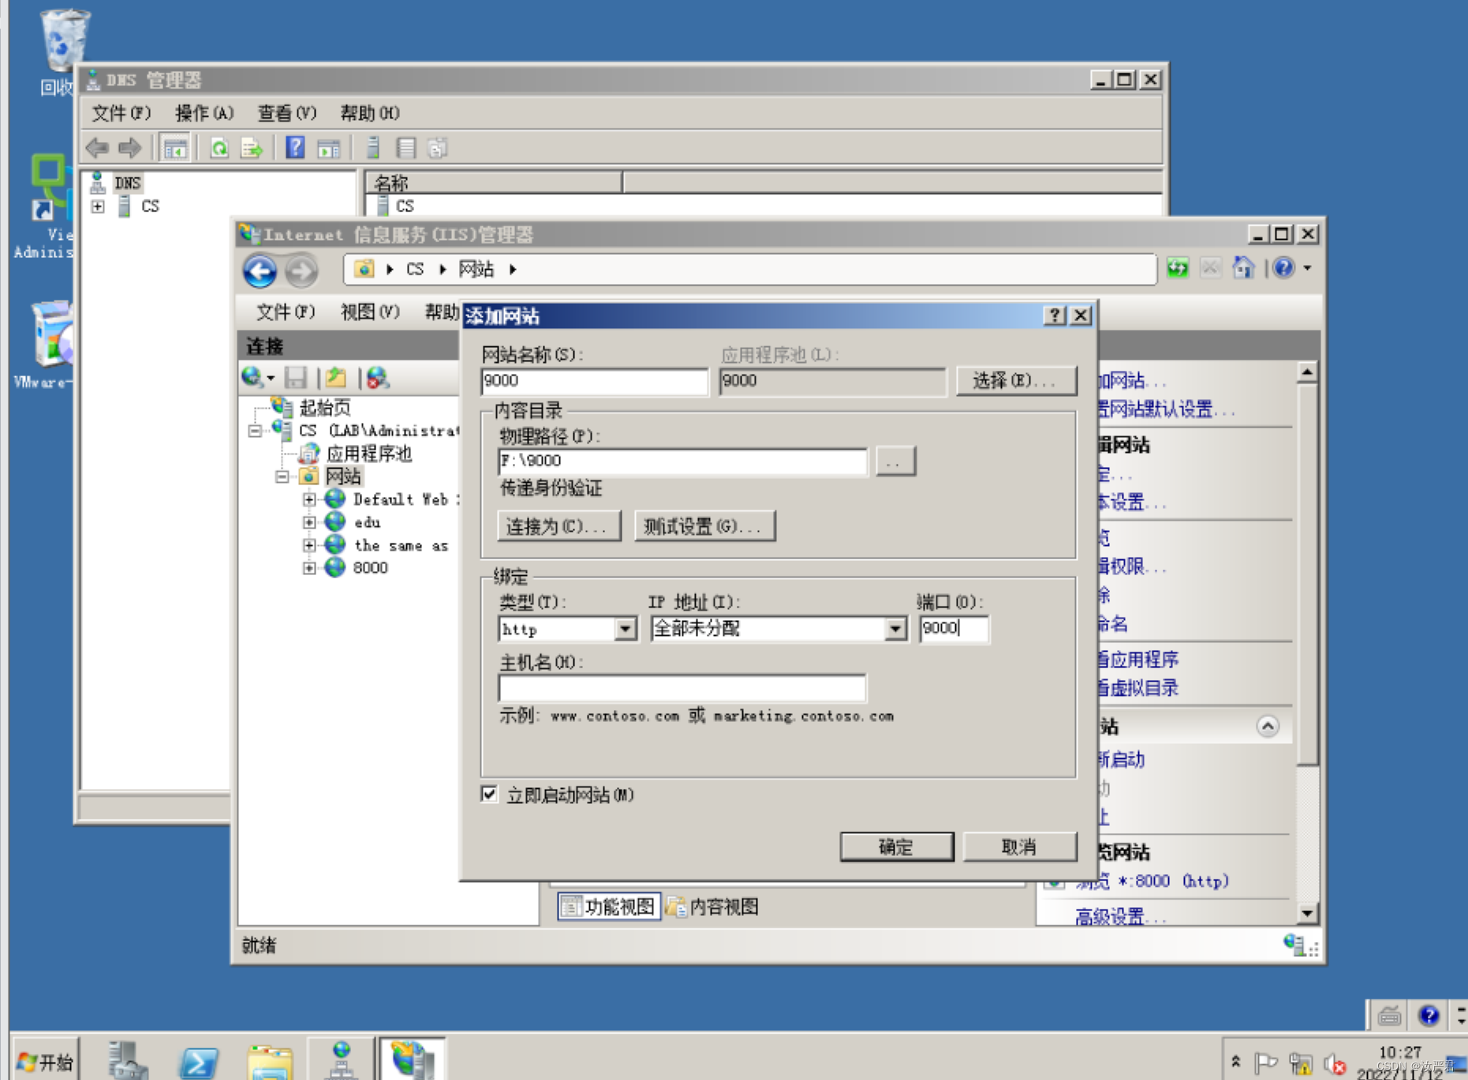1468x1080 pixels.
Task: Click the browse physical path ellipsis button
Action: point(895,462)
